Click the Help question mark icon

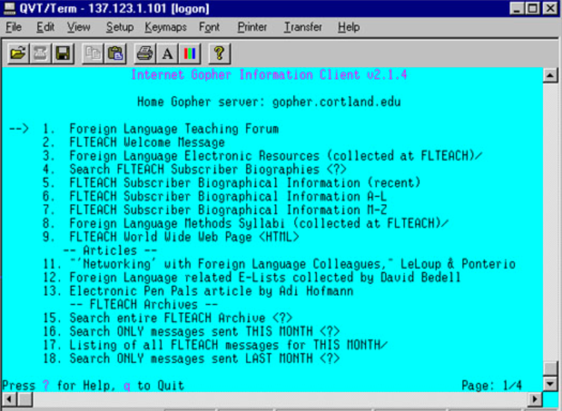coord(219,54)
